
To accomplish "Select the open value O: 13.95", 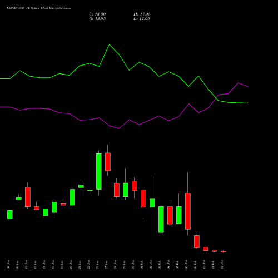I will pos(97,19).
